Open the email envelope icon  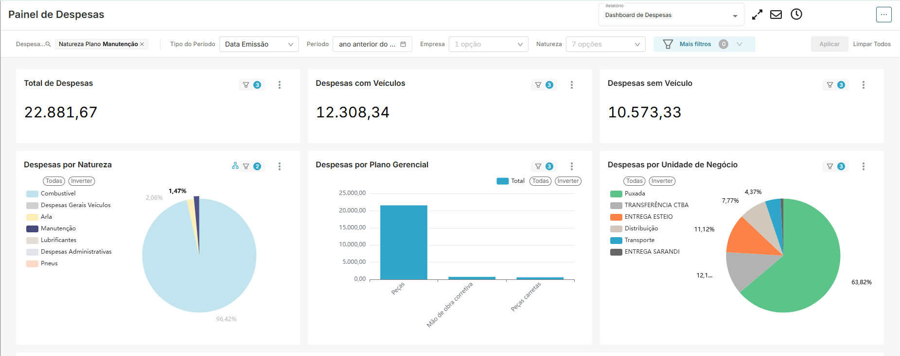pyautogui.click(x=776, y=15)
